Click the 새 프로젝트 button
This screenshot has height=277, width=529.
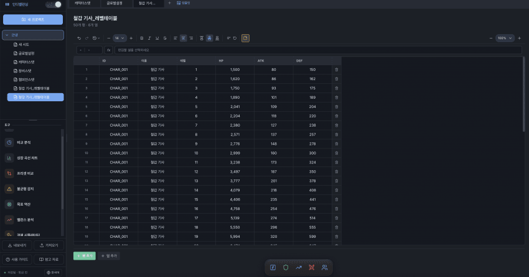pos(32,20)
